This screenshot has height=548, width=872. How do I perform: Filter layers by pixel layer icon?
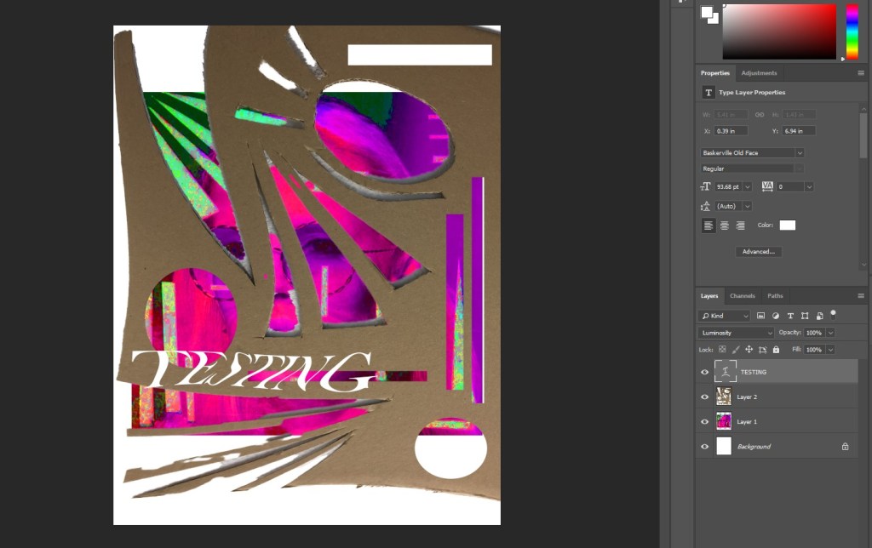(x=760, y=316)
